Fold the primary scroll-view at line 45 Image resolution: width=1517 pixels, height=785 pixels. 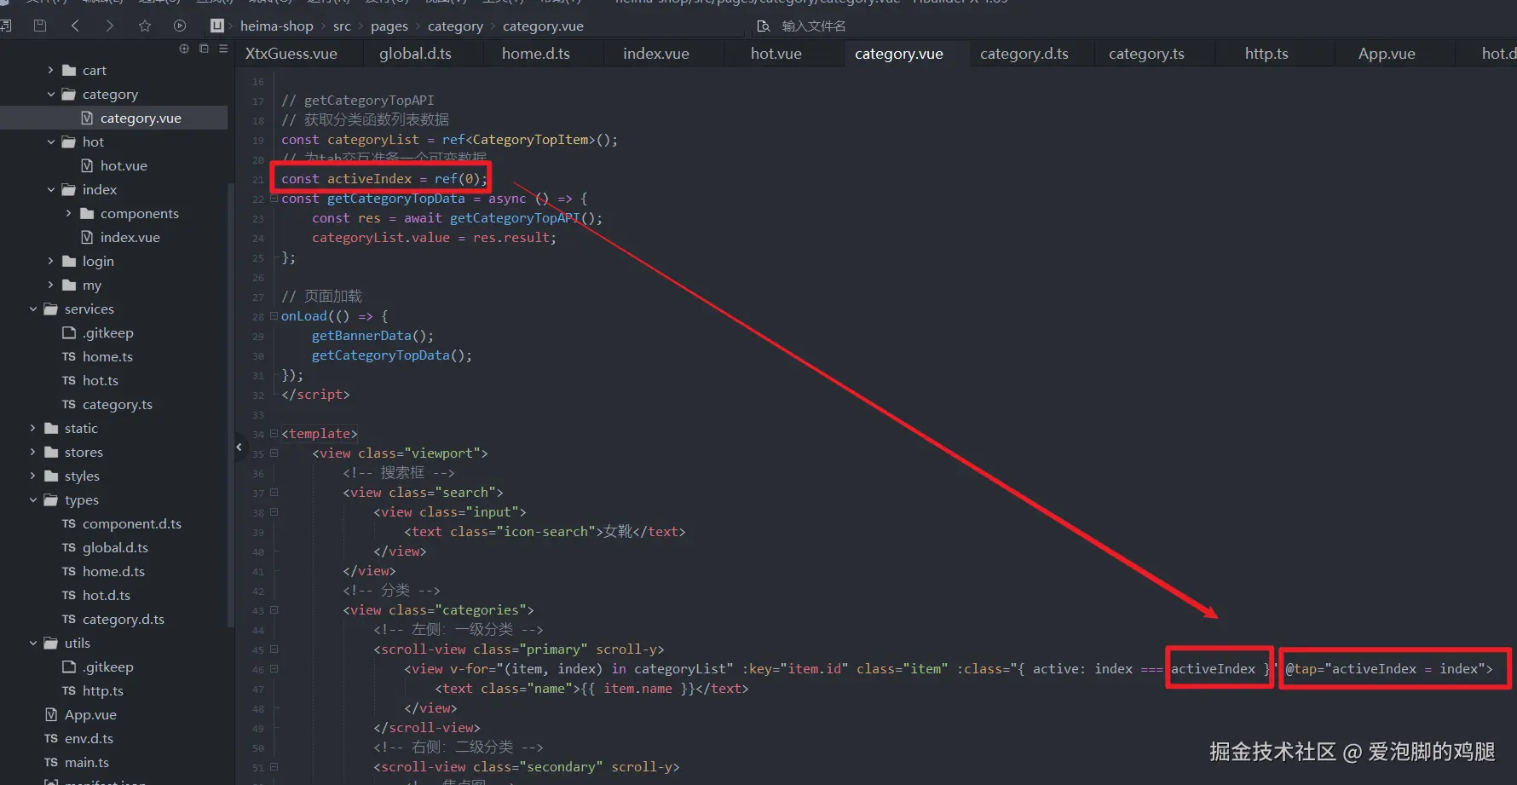pos(274,649)
